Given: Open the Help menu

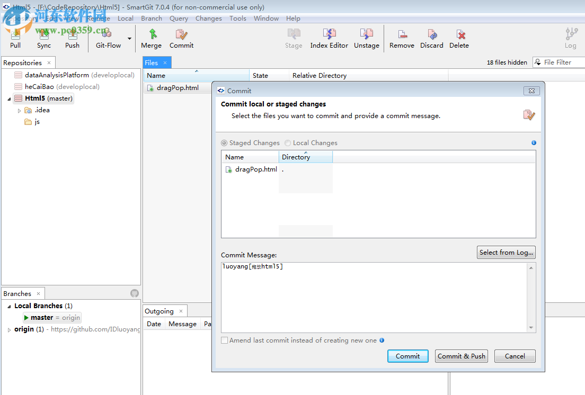Looking at the screenshot, I should click(x=293, y=18).
